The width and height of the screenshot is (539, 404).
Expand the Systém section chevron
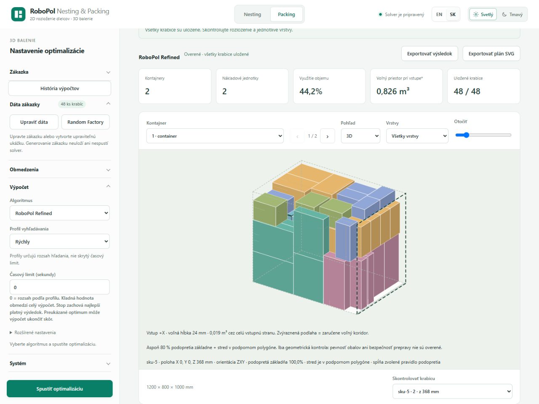point(108,364)
